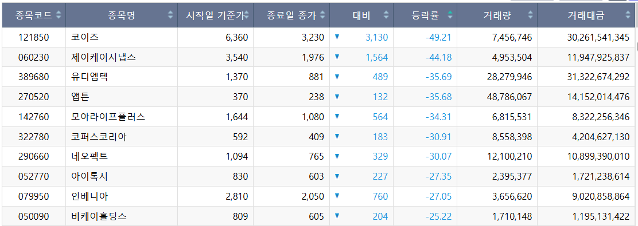Screen dimensions: 638x226
Task: Click trading value 1,195,131,422
Action: click(x=601, y=216)
